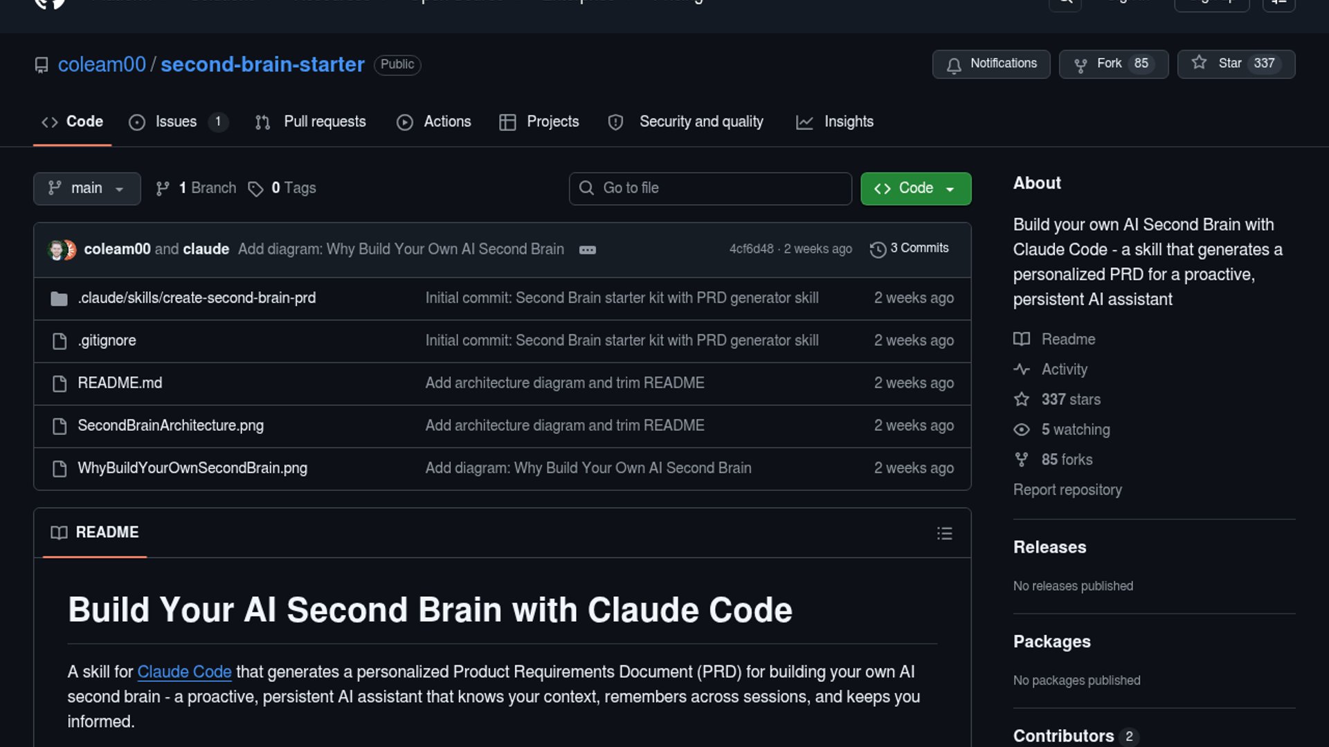This screenshot has width=1329, height=747.
Task: Switch to the Issues tab
Action: tap(176, 122)
